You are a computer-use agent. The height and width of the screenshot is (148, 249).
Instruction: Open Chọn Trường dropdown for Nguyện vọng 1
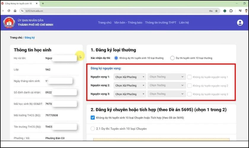[x=167, y=77]
